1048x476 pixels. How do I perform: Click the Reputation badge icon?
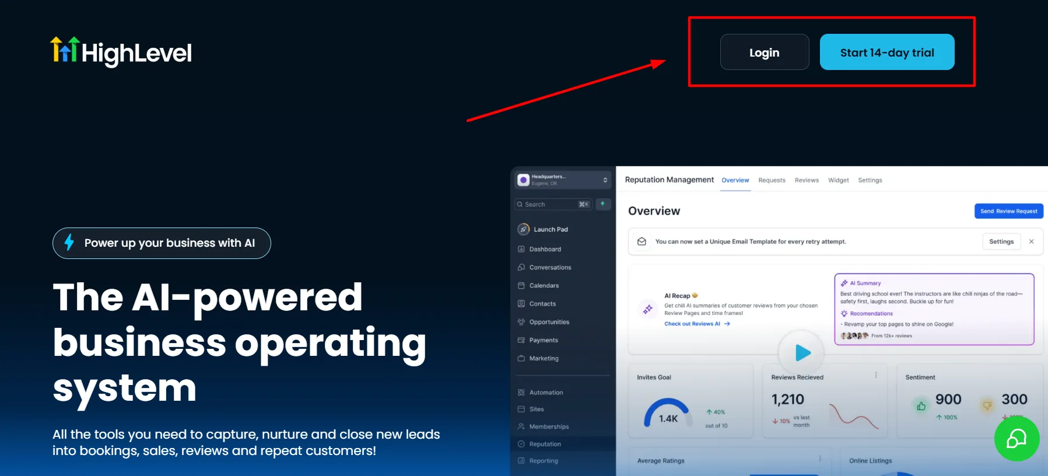[521, 444]
